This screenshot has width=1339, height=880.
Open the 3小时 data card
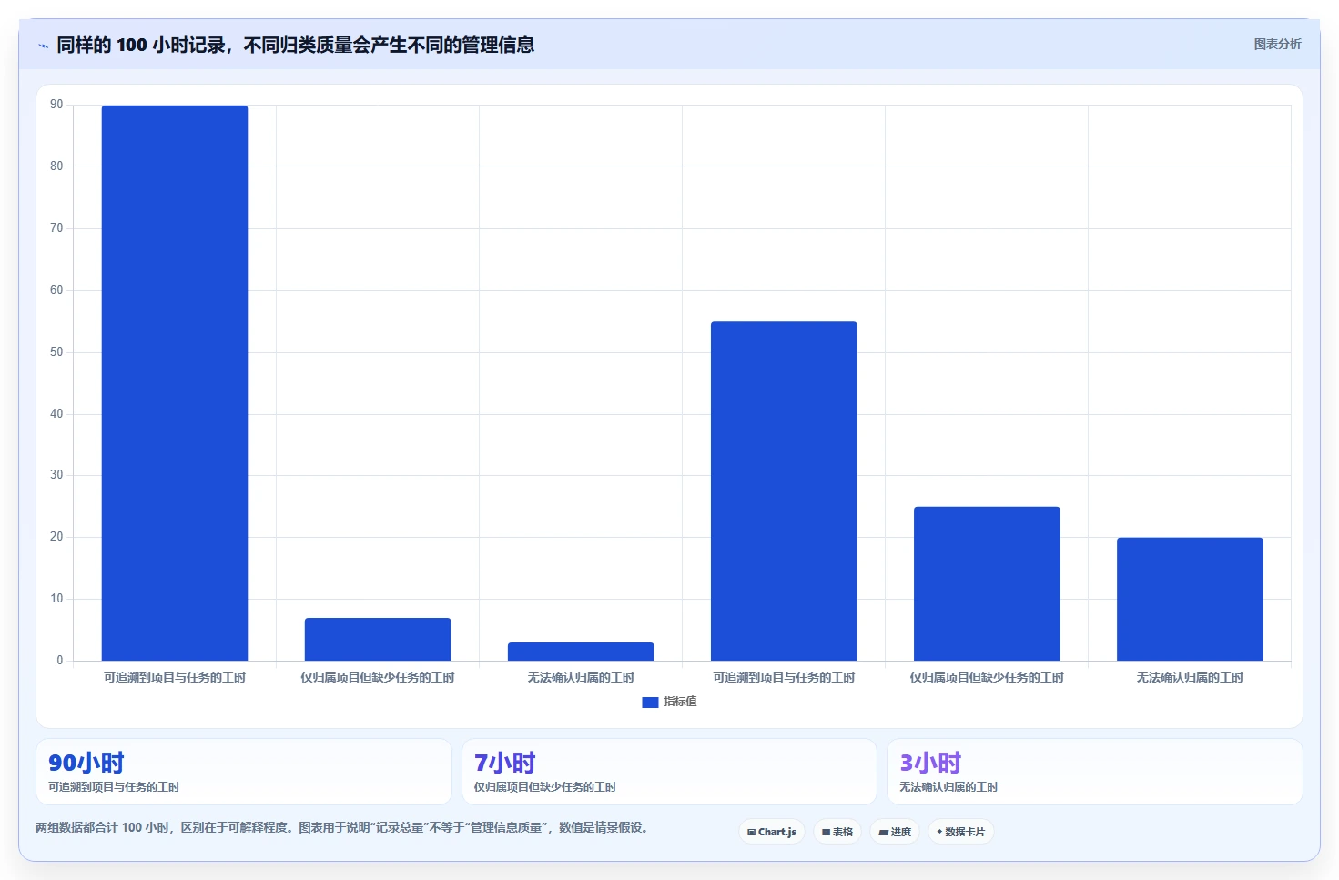coord(1095,772)
